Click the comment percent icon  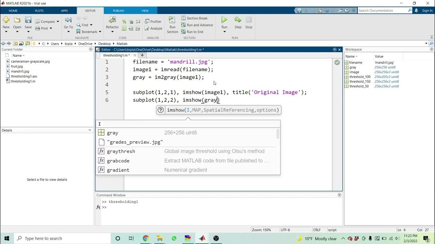coord(124,22)
